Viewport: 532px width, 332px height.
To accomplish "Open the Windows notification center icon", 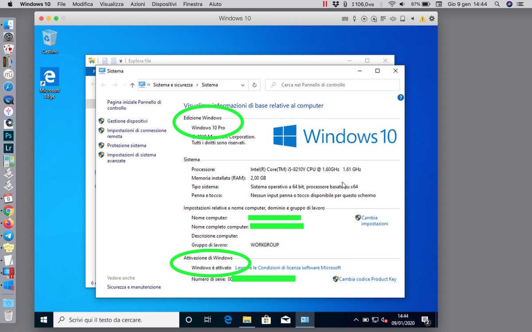I will (425, 320).
